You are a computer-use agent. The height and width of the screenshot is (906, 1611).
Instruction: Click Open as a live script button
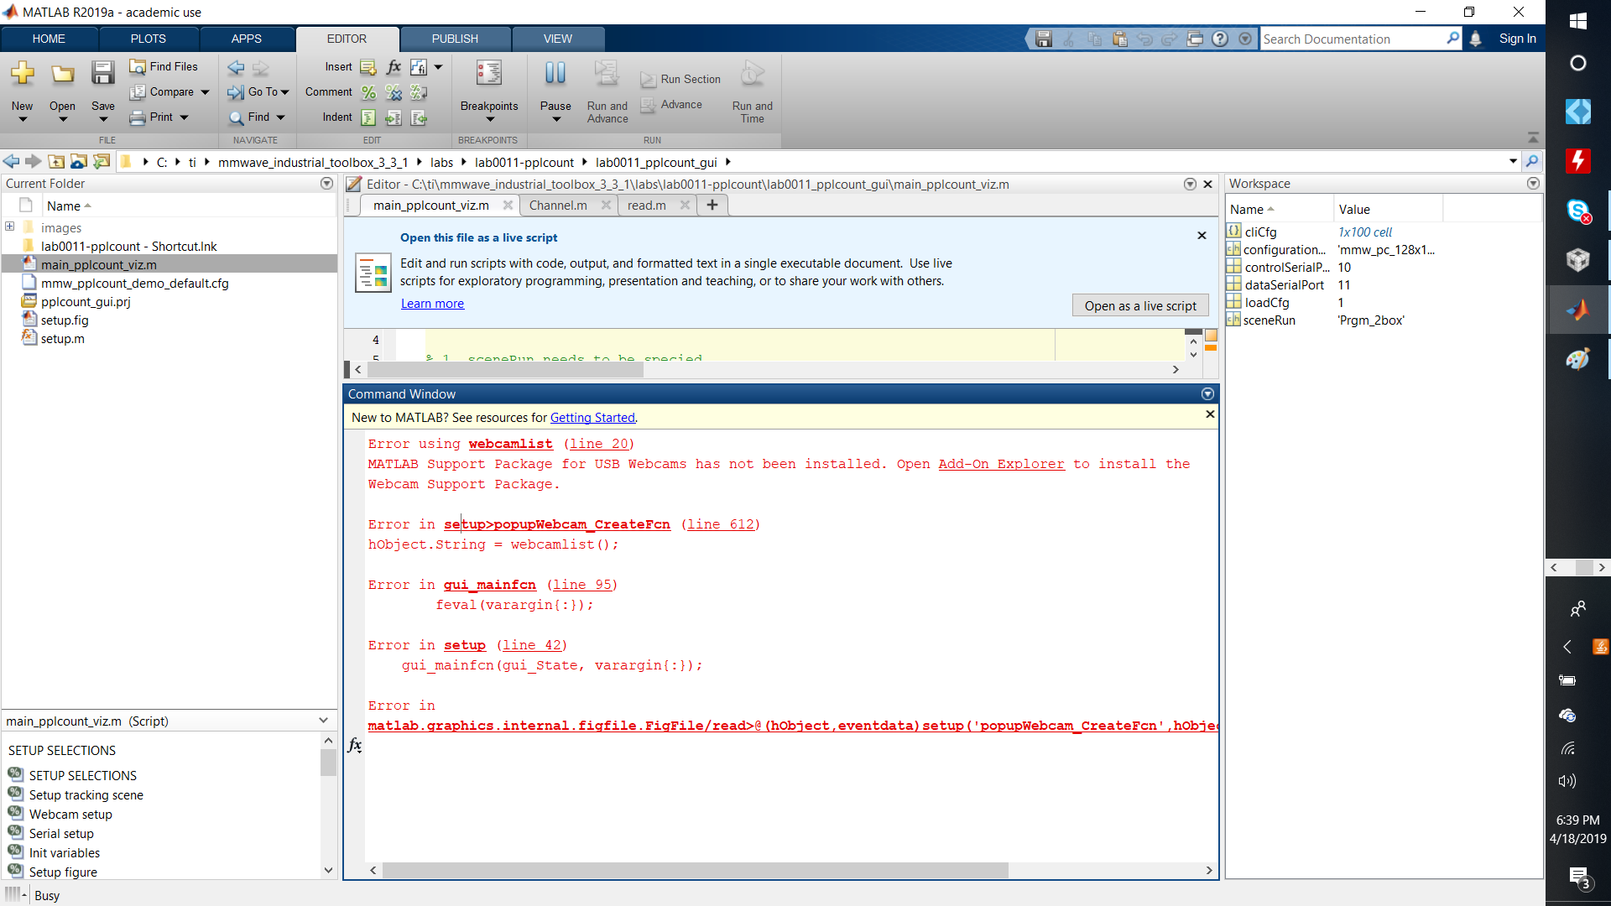pyautogui.click(x=1140, y=305)
